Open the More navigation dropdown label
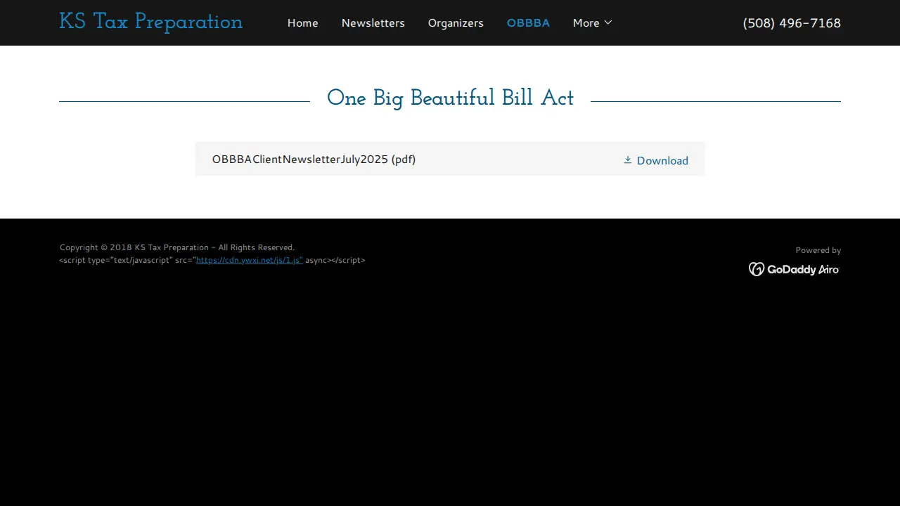Viewport: 900px width, 506px height. pyautogui.click(x=586, y=23)
